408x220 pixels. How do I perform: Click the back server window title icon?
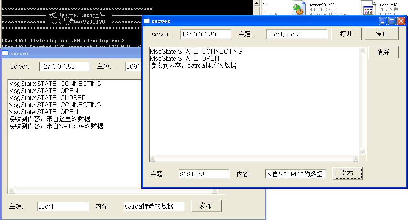click(5, 53)
